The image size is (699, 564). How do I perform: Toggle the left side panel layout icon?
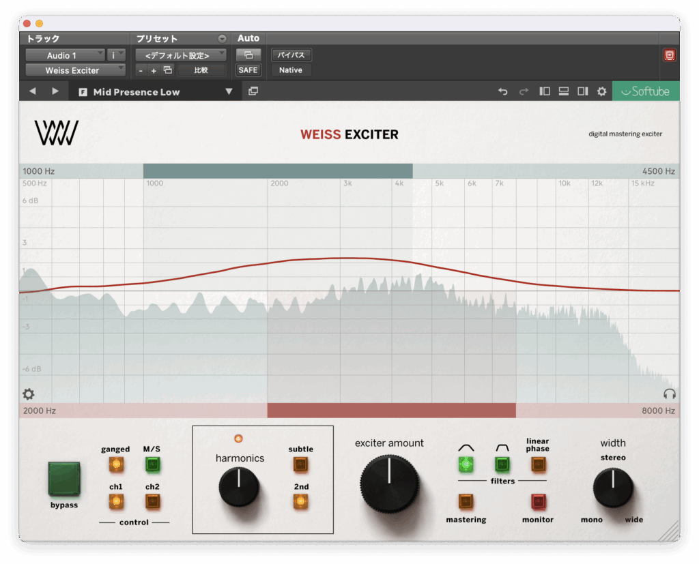(544, 91)
